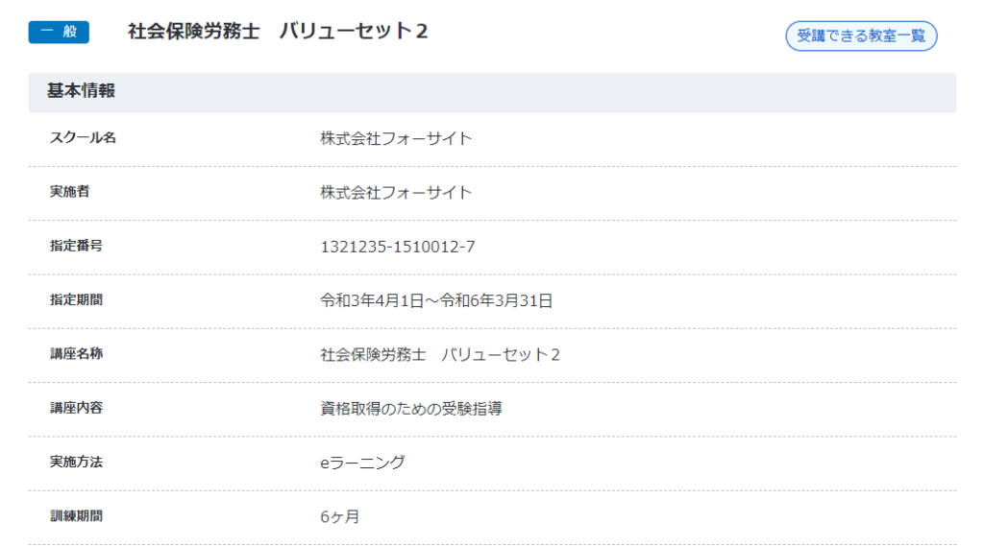Select the 実施者 value 株式会社フォーサイト
This screenshot has height=547, width=984.
click(x=396, y=193)
